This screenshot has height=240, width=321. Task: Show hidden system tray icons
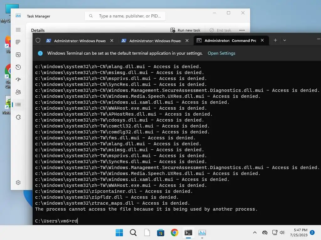tap(255, 232)
